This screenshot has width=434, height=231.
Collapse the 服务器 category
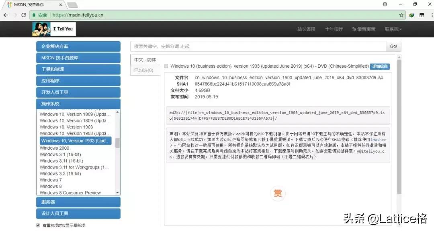coord(78,202)
